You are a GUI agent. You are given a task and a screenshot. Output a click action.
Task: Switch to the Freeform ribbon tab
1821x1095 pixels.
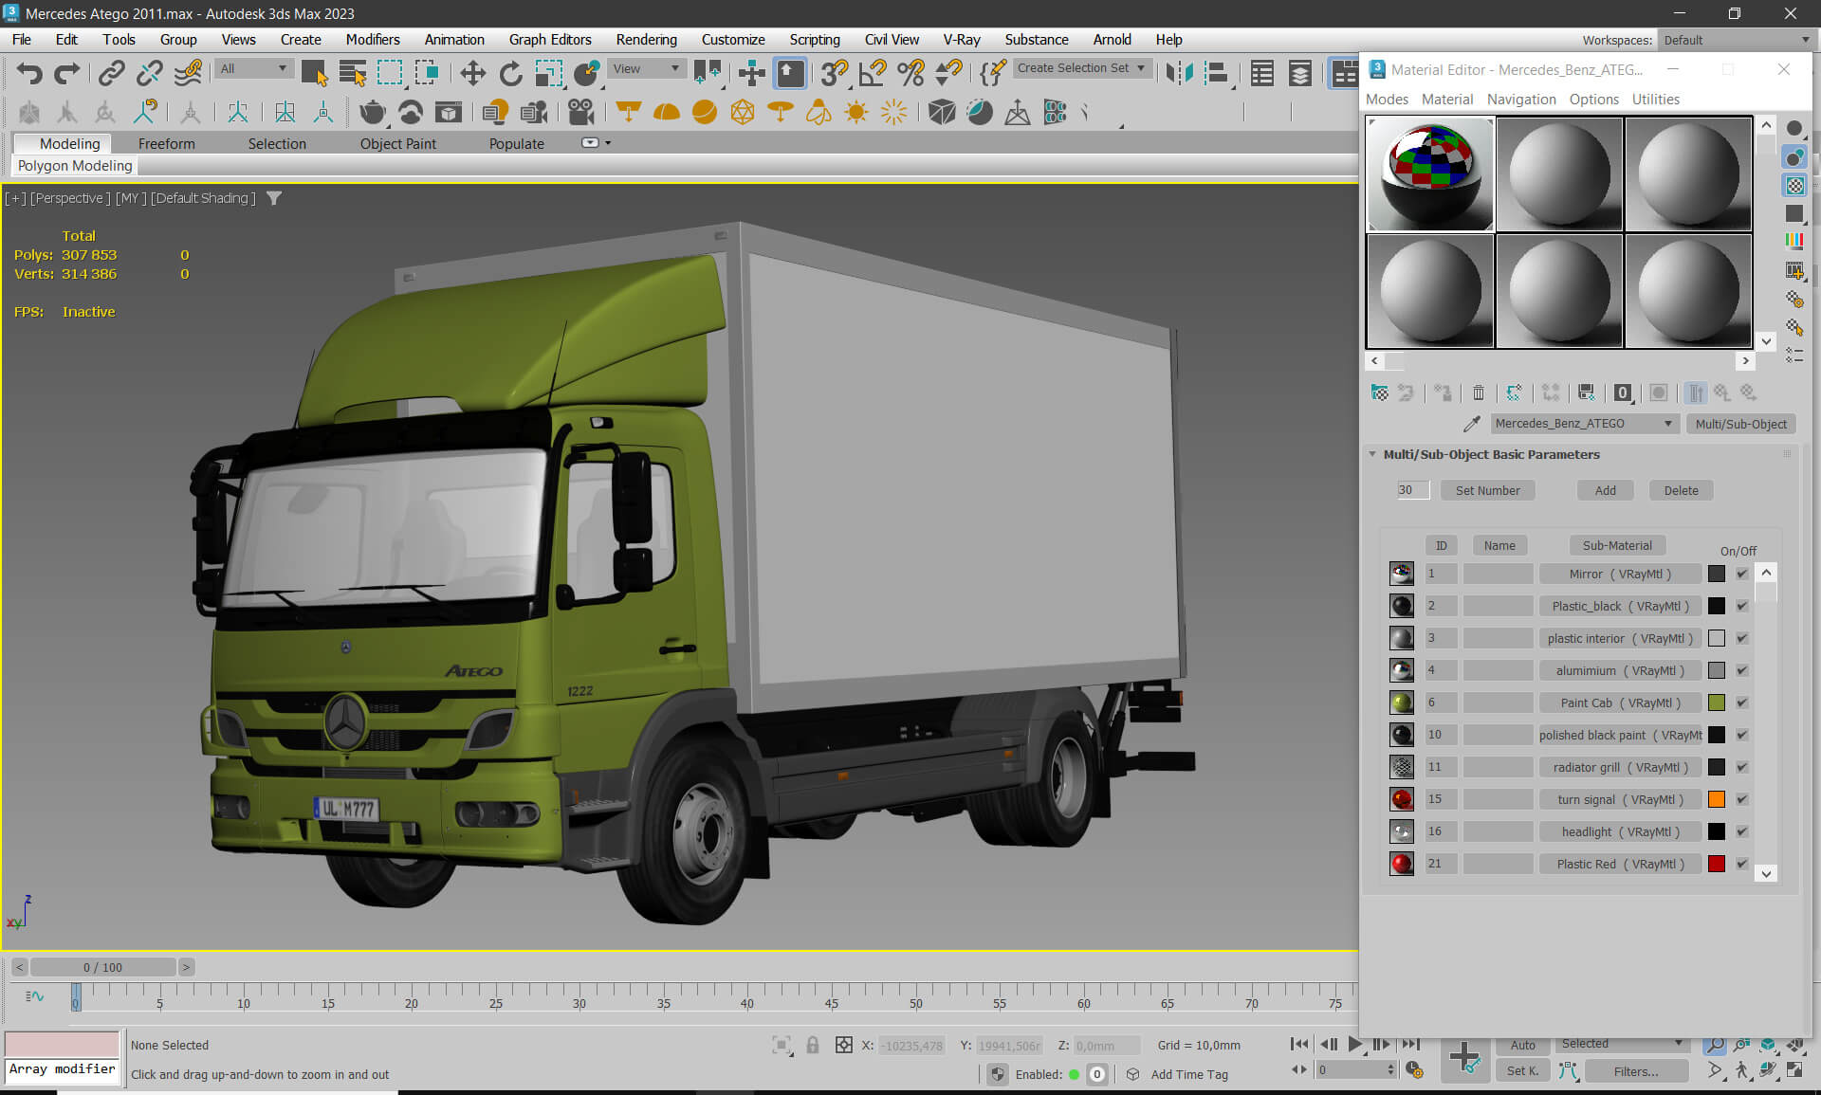click(x=166, y=143)
